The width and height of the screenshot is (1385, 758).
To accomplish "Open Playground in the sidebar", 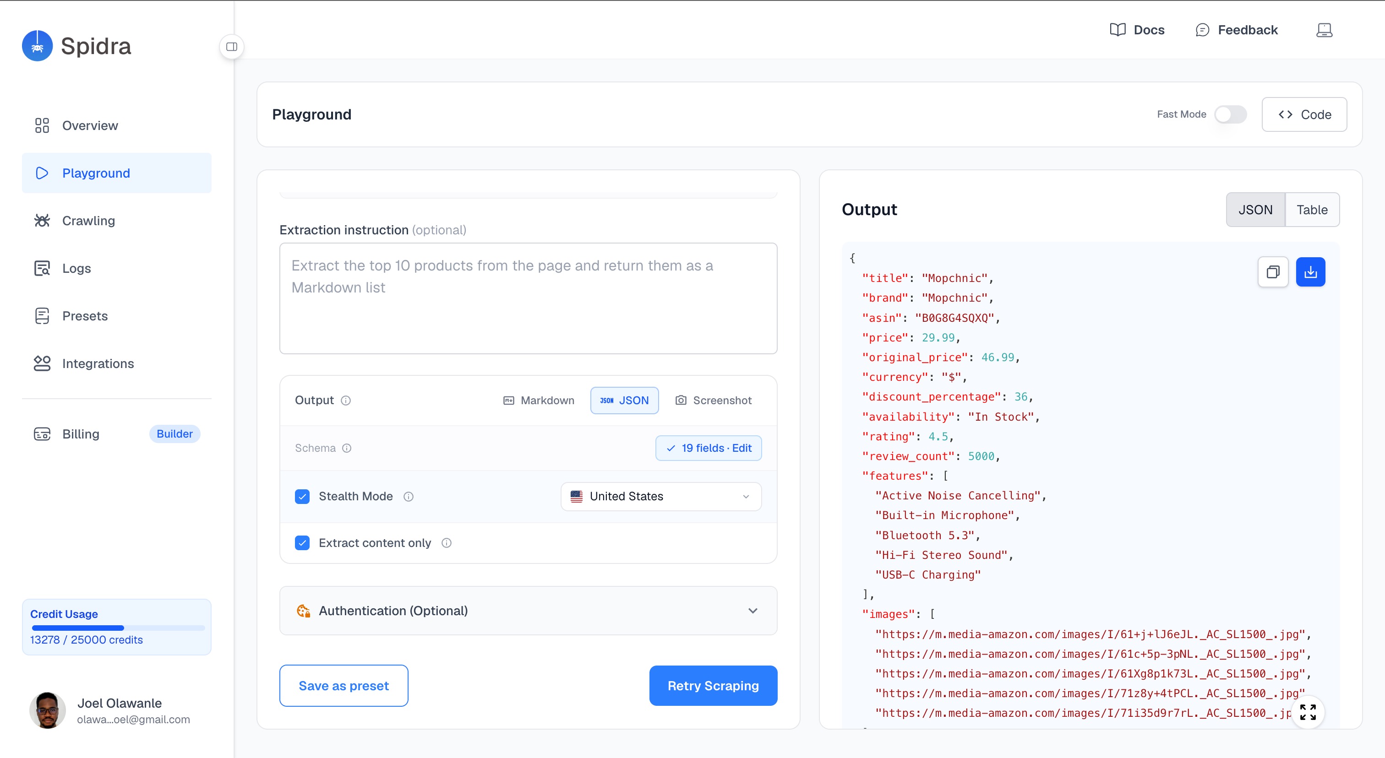I will 117,173.
